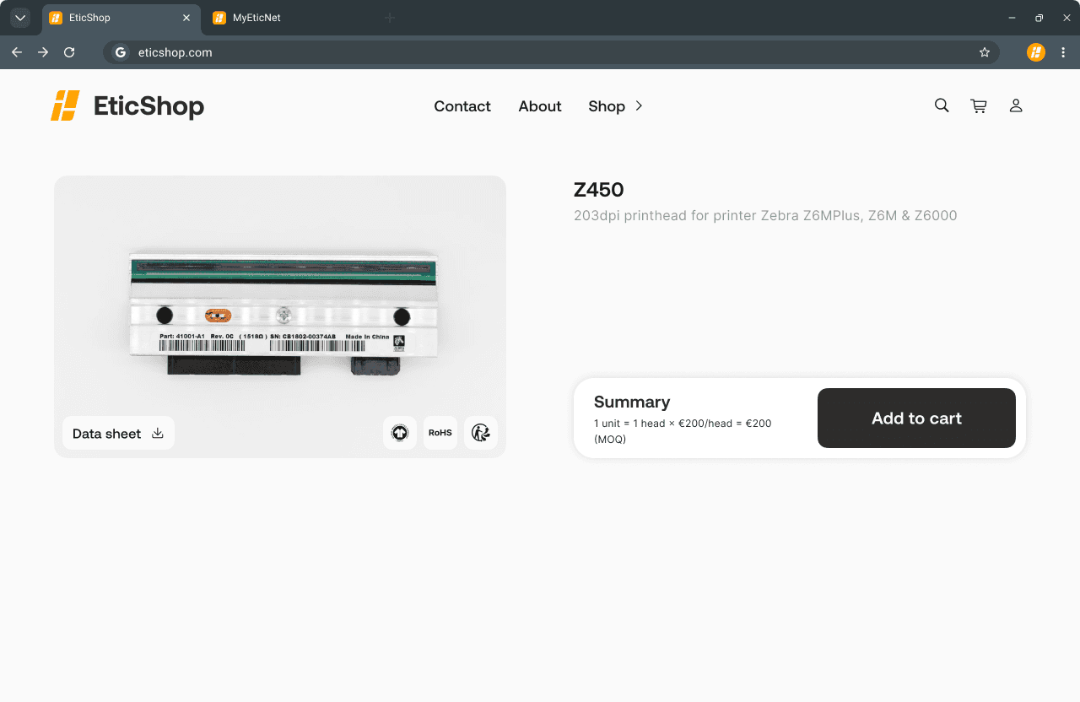Download the Data sheet
Viewport: 1080px width, 702px height.
pos(118,433)
